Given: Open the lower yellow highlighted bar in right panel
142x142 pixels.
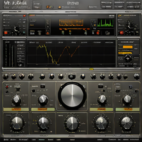Looking at the screenshot, I should pyautogui.click(x=125, y=53).
